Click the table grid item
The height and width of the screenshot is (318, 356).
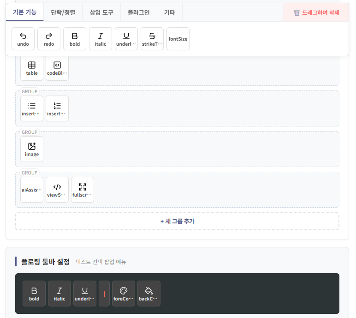coord(32,68)
